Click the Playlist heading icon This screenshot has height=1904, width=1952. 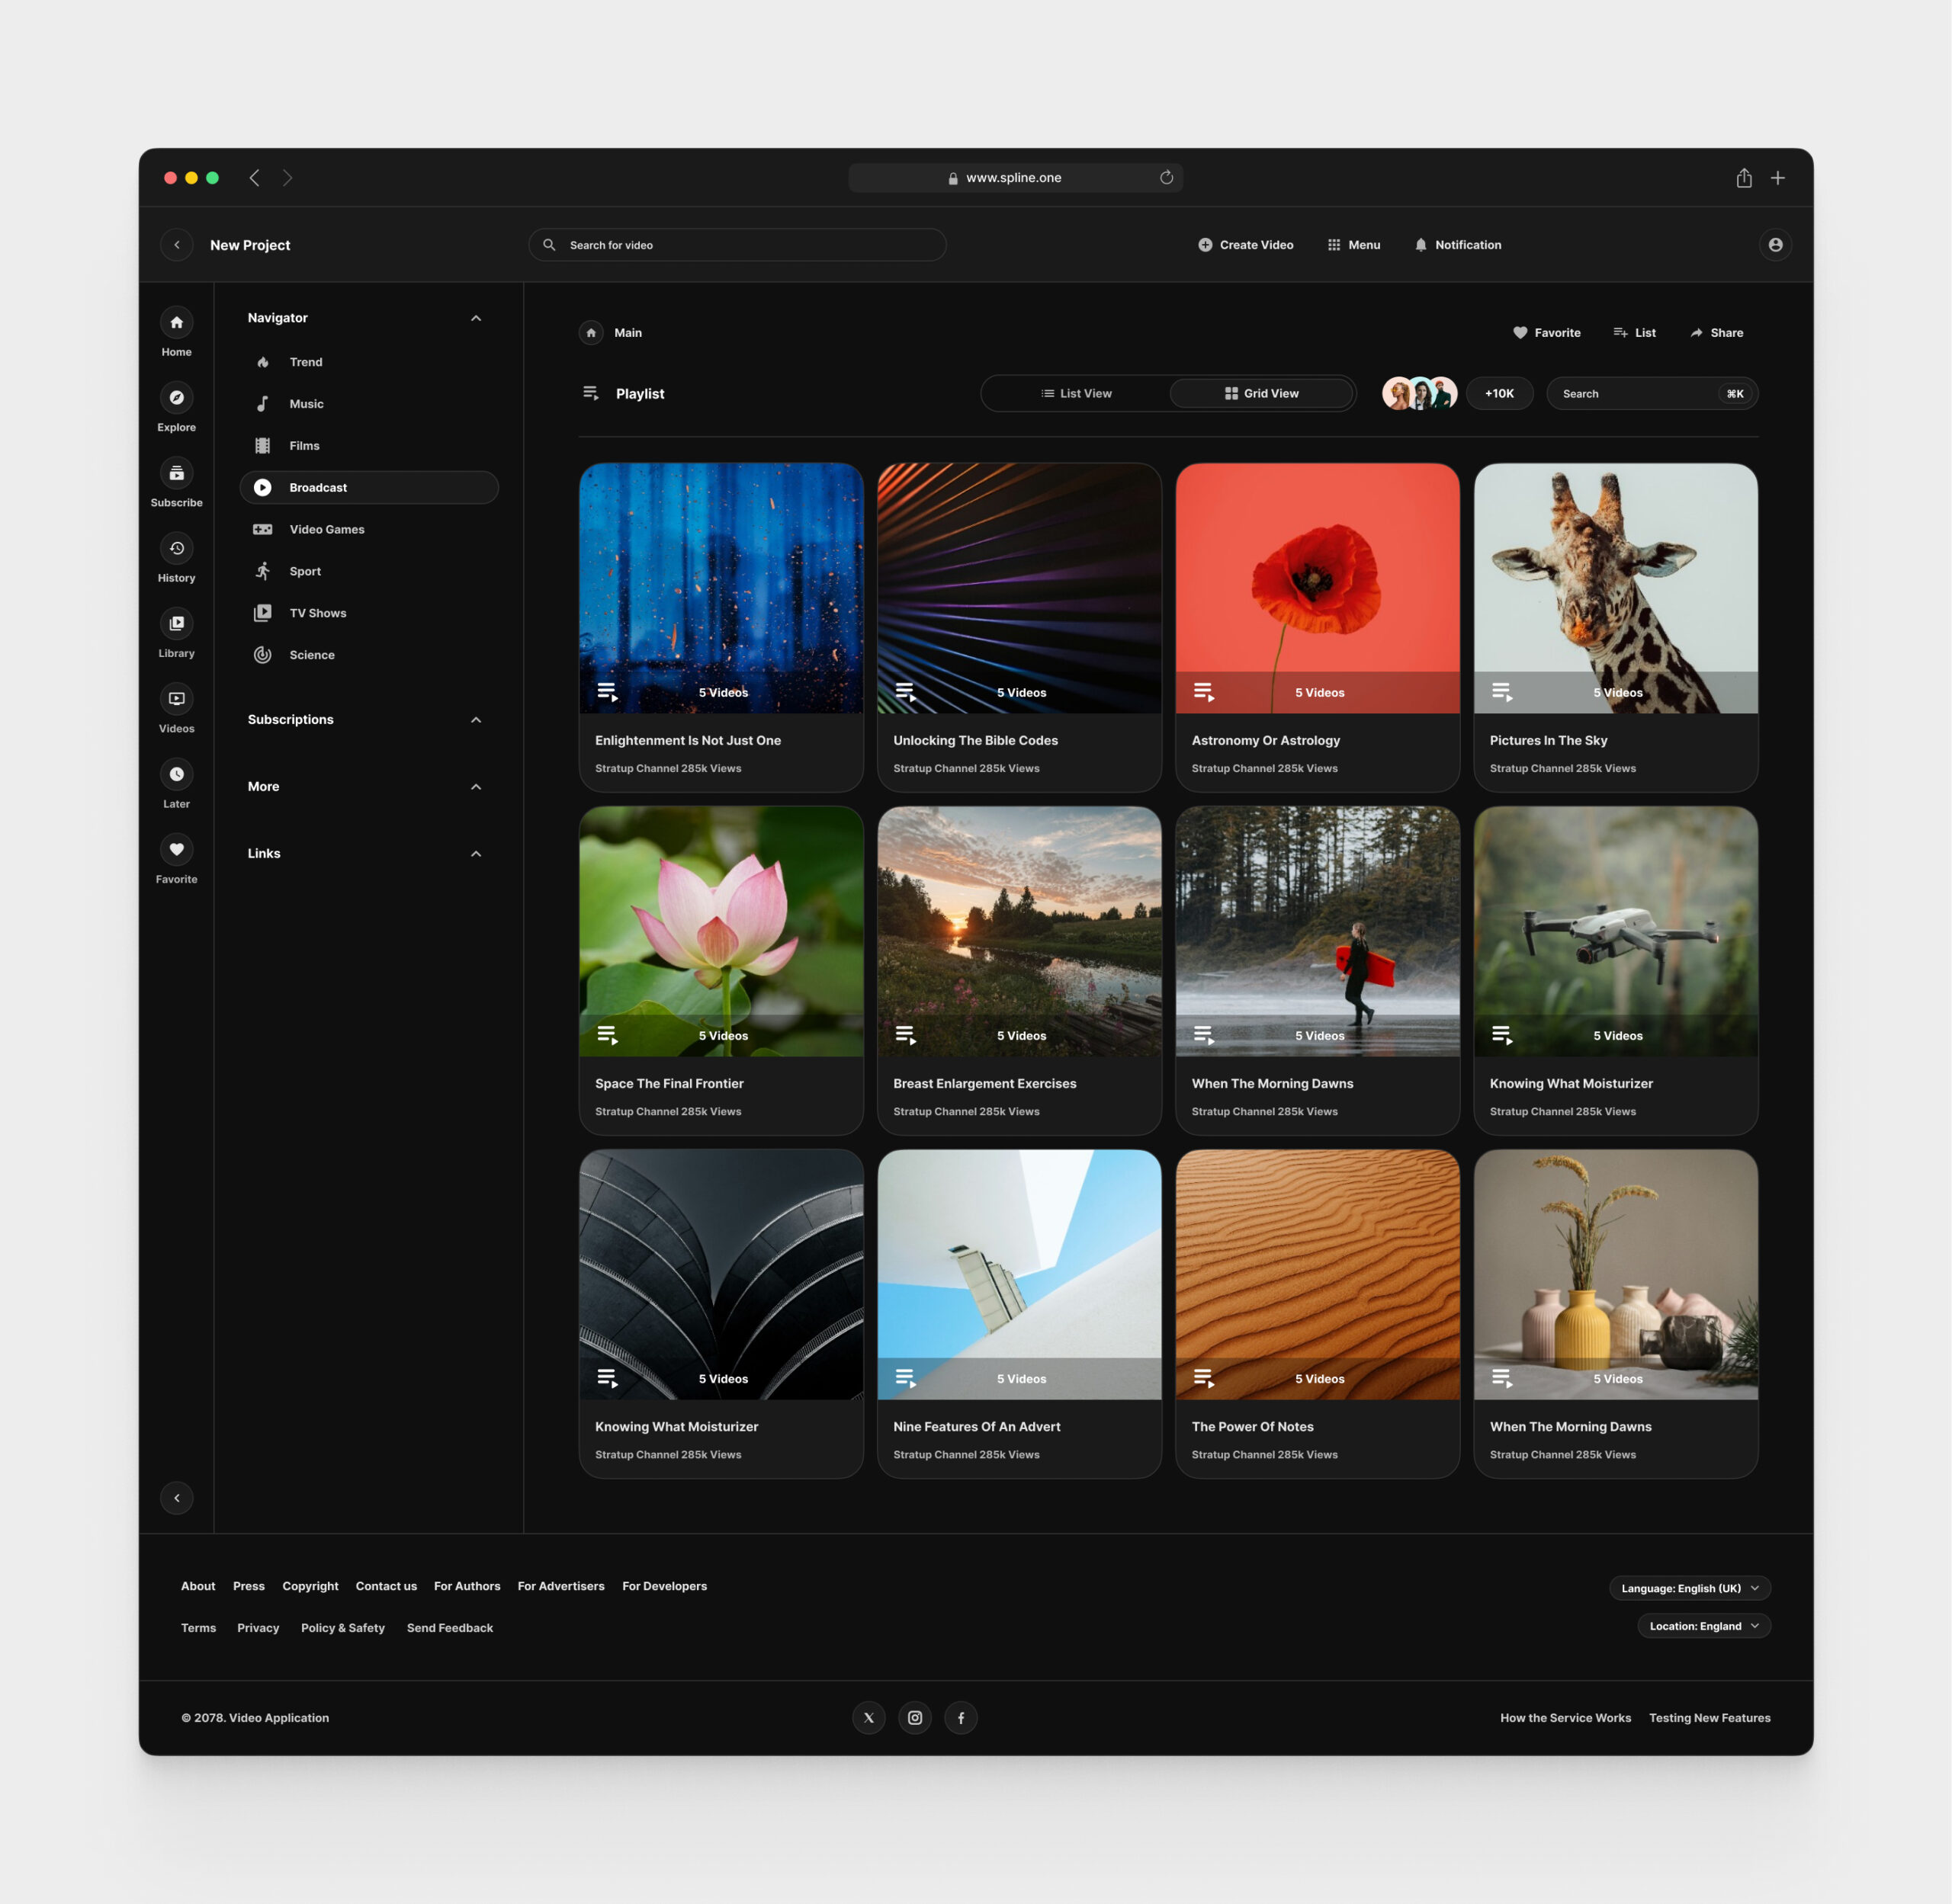[x=591, y=393]
